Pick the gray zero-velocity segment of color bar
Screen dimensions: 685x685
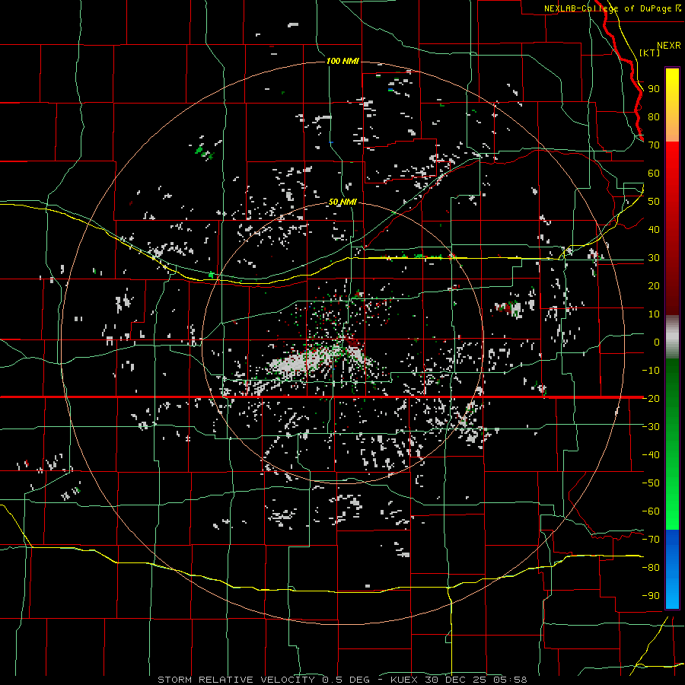[672, 336]
